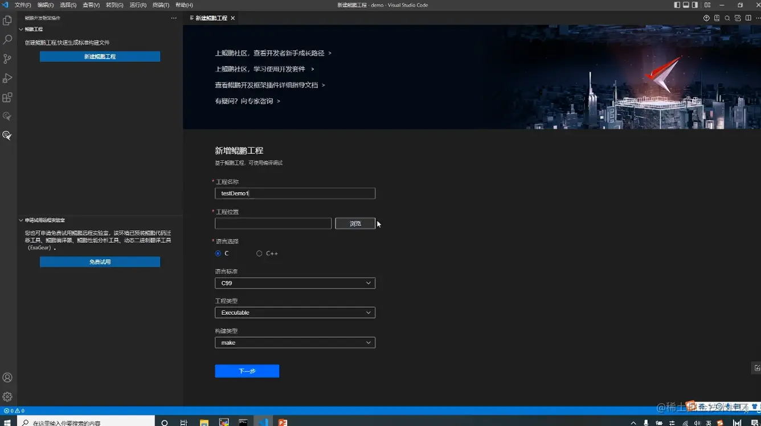Click the magnifier icon in editor toolbar
The height and width of the screenshot is (426, 761).
(x=727, y=18)
